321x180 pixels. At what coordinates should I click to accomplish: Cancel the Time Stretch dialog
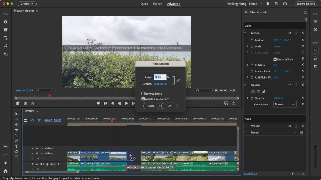151,106
